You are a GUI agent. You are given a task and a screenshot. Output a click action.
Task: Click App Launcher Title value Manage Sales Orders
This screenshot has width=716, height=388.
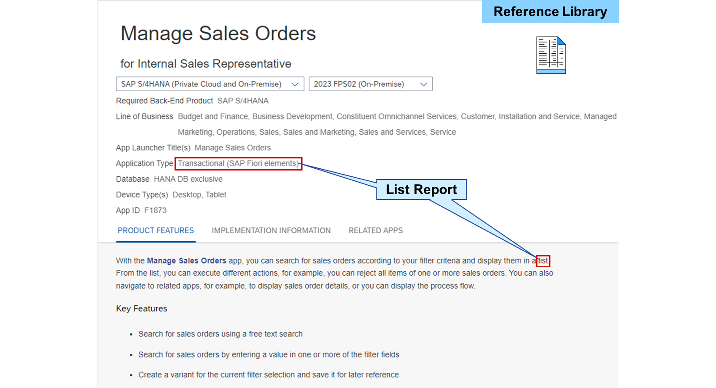tap(233, 148)
